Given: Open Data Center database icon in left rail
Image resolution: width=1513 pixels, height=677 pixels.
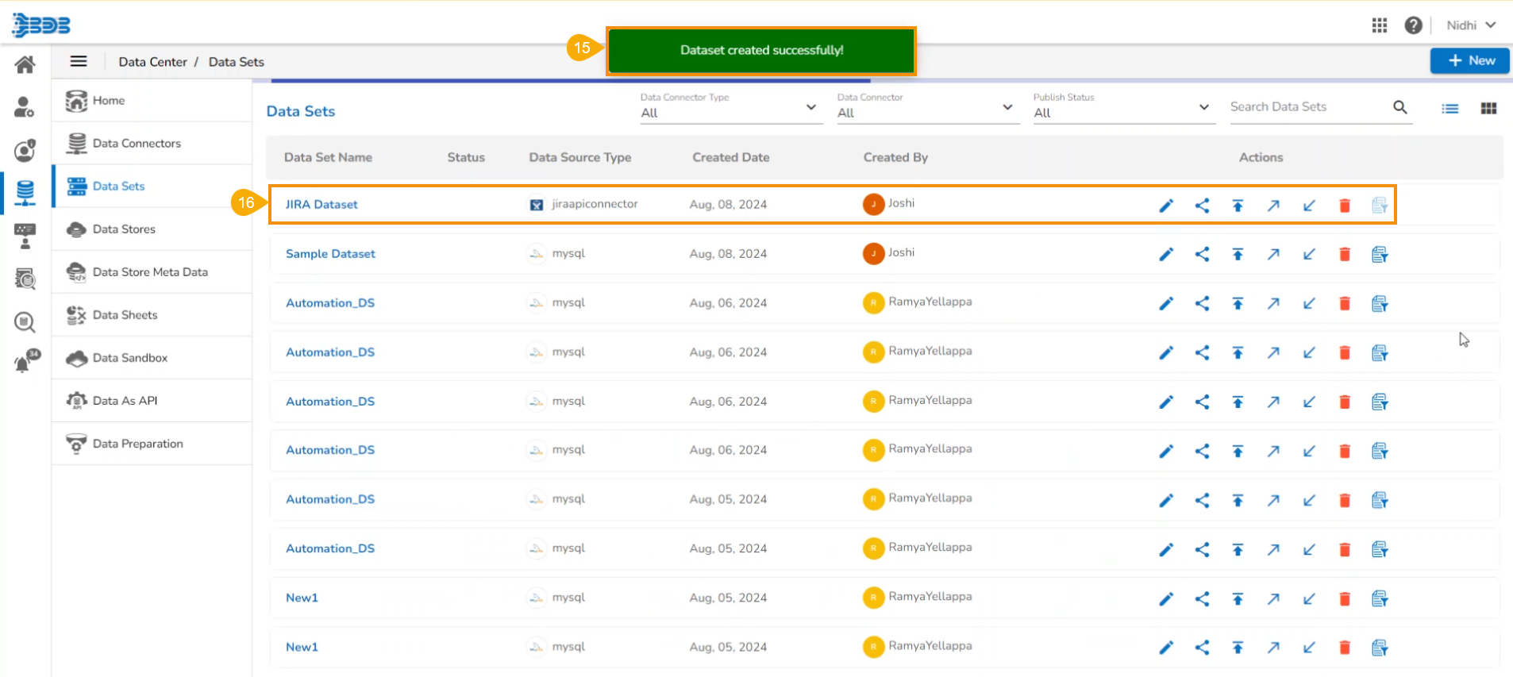Looking at the screenshot, I should [x=25, y=193].
